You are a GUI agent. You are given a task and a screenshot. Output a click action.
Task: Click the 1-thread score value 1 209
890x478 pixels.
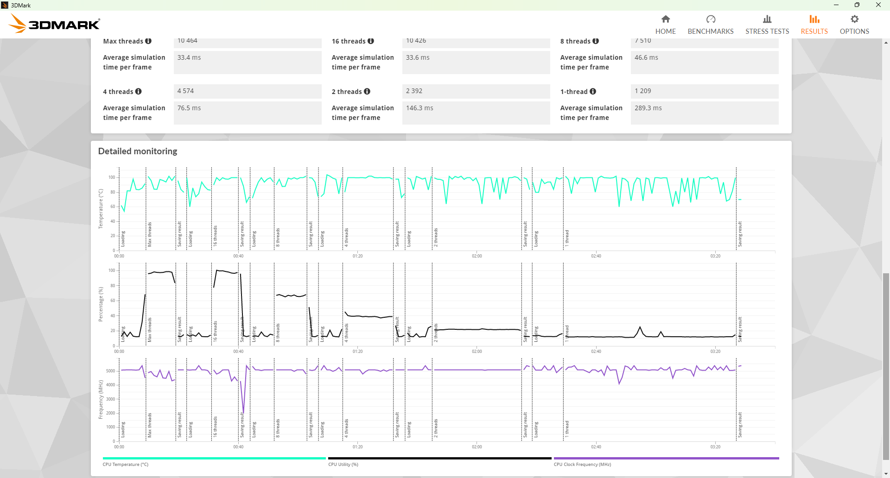[704, 91]
